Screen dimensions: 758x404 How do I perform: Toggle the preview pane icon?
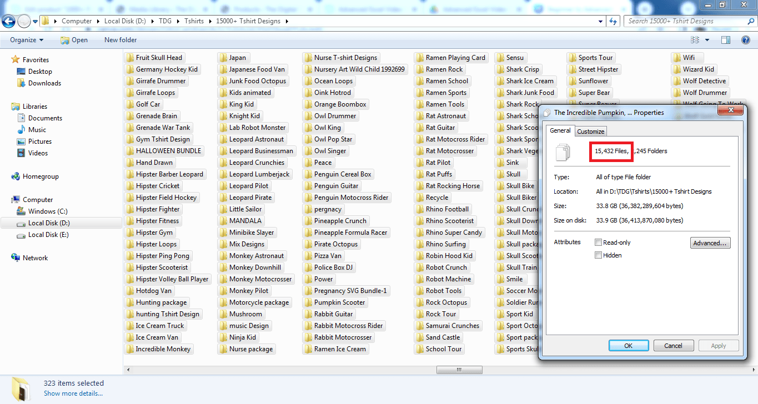pyautogui.click(x=726, y=40)
